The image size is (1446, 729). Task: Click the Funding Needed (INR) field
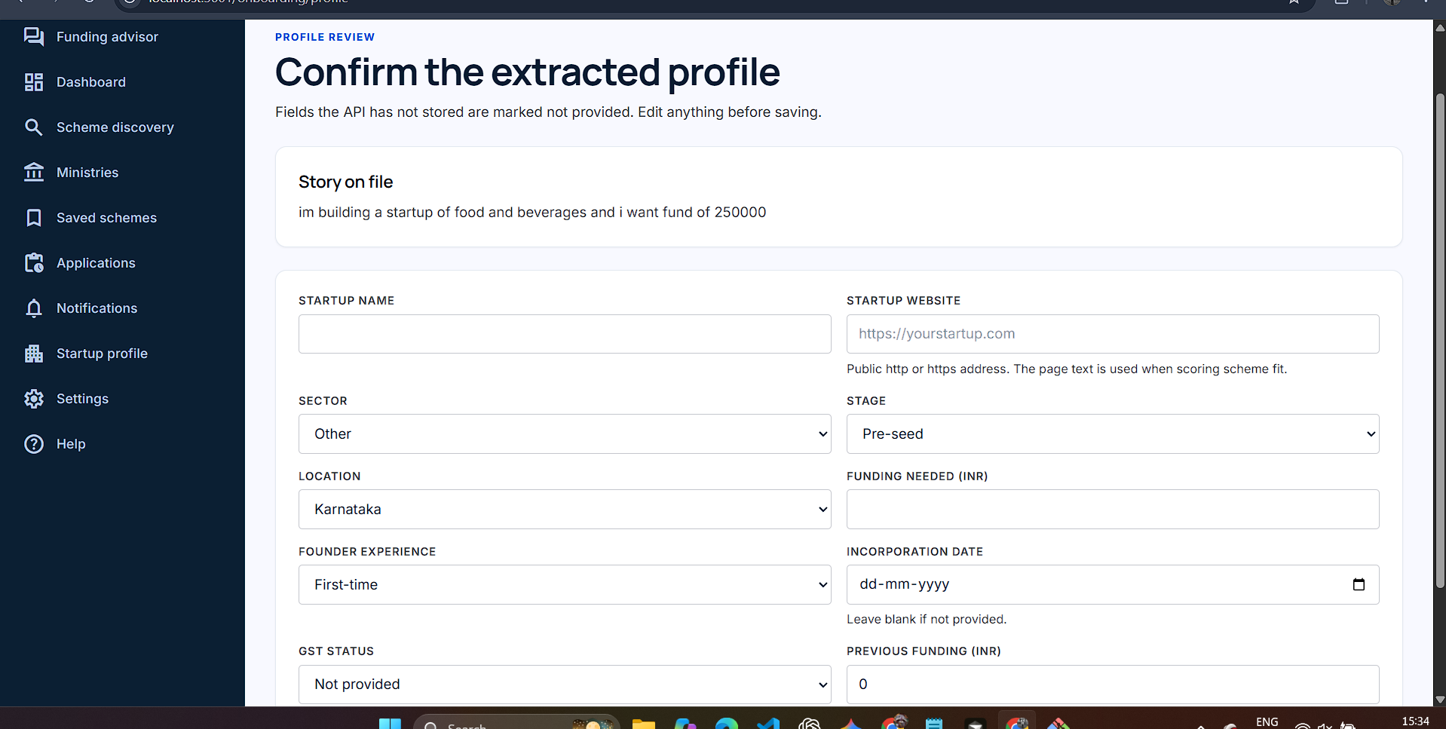1113,510
